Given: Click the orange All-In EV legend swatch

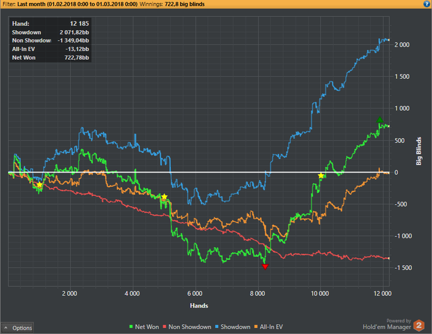Looking at the screenshot, I should pyautogui.click(x=255, y=327).
